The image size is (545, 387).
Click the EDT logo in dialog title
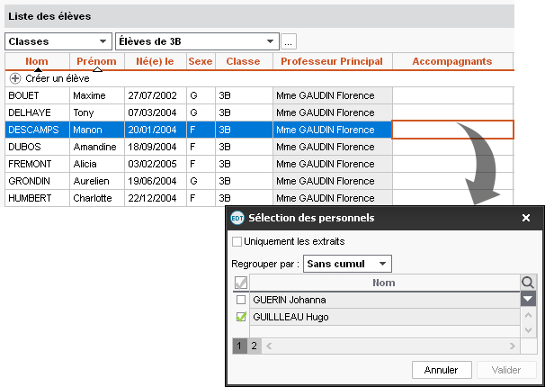click(237, 218)
